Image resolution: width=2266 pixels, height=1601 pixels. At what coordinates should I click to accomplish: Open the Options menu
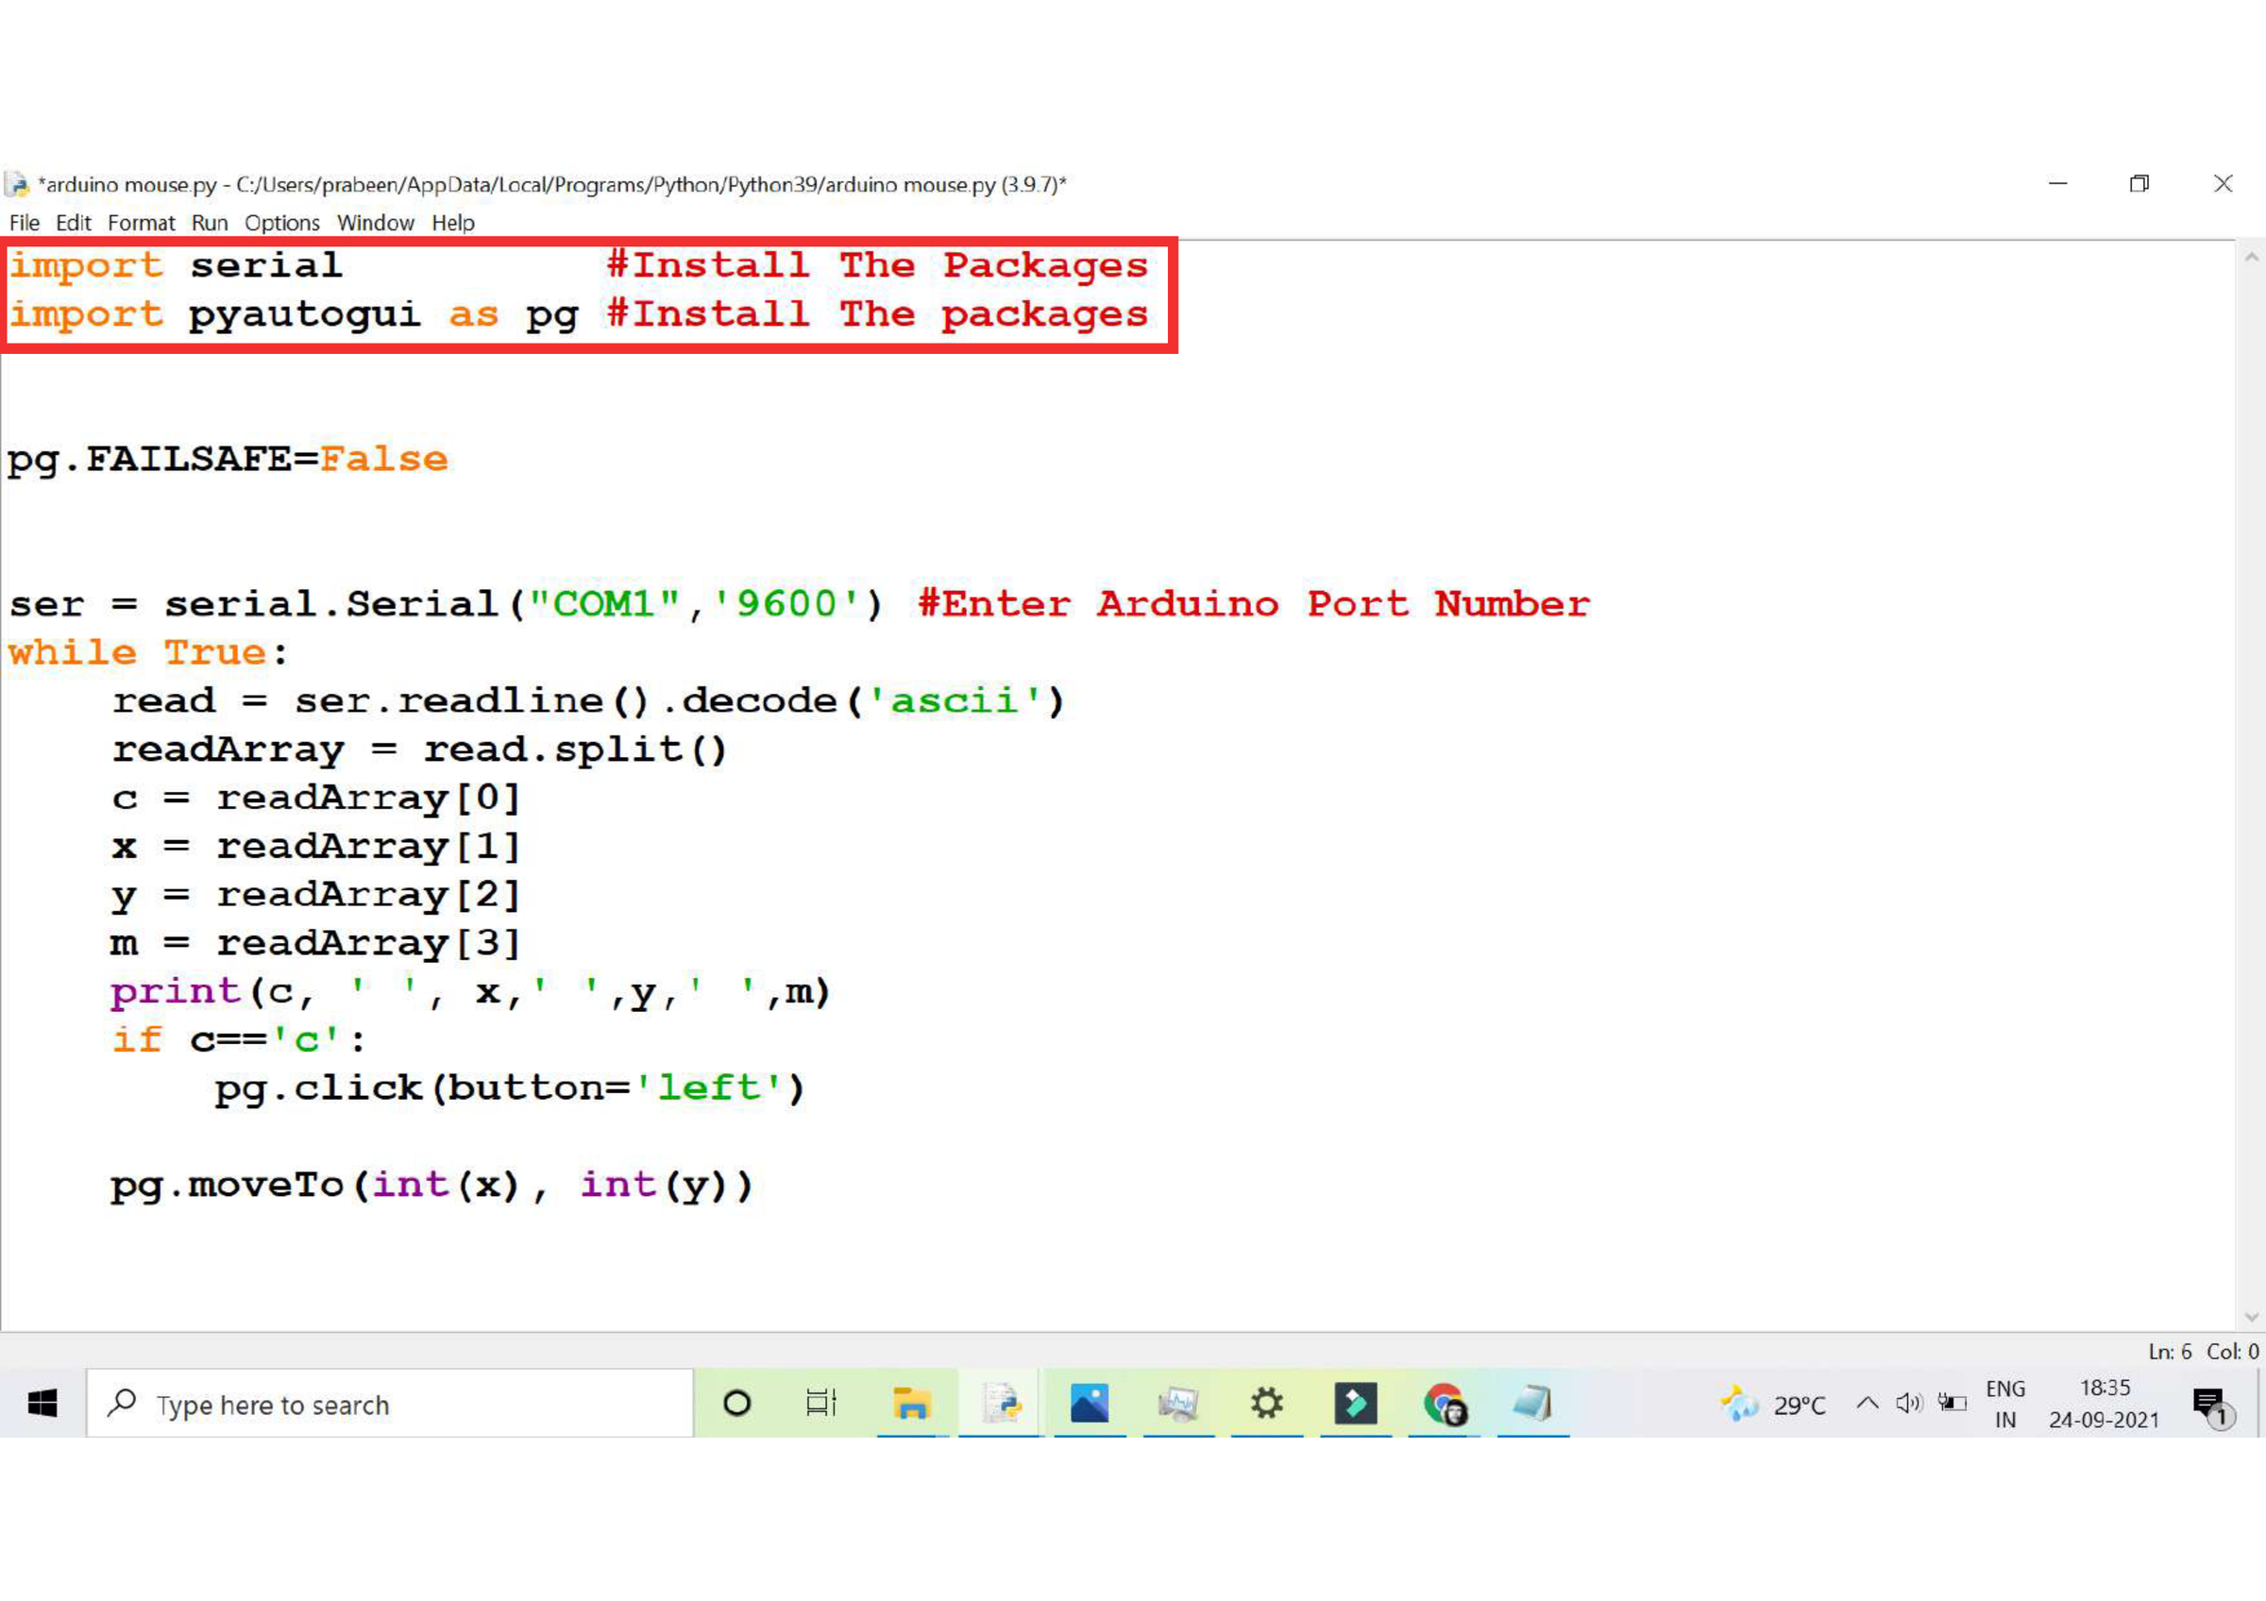(x=282, y=223)
